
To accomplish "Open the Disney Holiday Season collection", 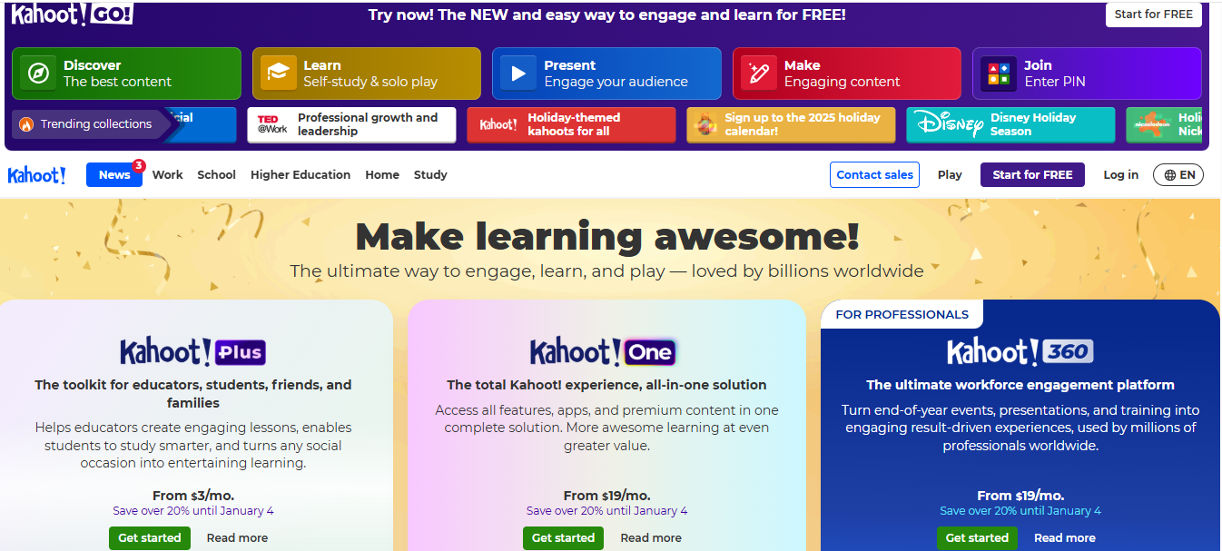I will pyautogui.click(x=1010, y=125).
